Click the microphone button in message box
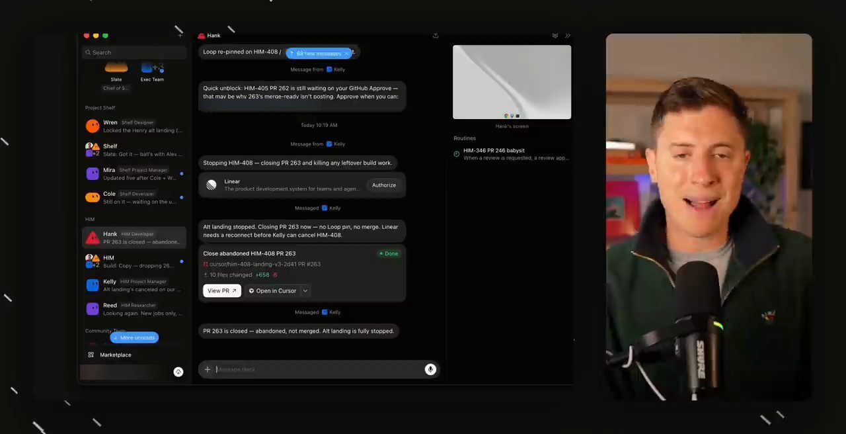 click(x=430, y=369)
